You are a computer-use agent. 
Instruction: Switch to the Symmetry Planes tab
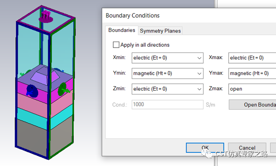(160, 31)
